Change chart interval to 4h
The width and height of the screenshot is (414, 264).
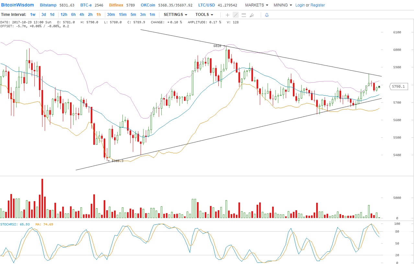click(82, 15)
